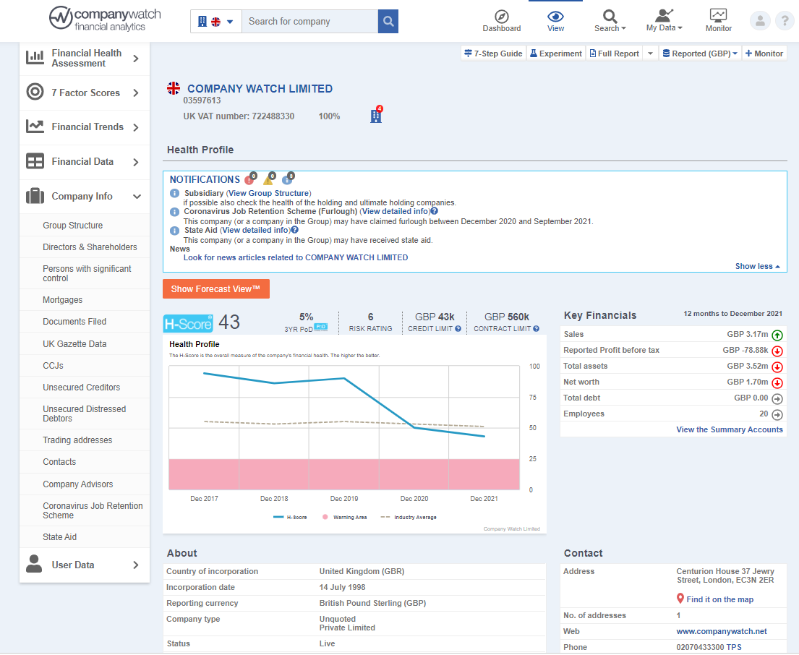Screen dimensions: 799x655
Task: Select the PoD badge under 5%
Action: [x=321, y=327]
